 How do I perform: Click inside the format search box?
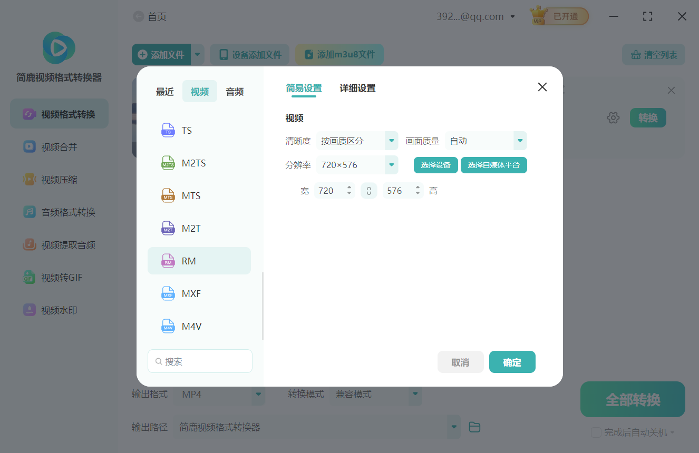pyautogui.click(x=200, y=361)
